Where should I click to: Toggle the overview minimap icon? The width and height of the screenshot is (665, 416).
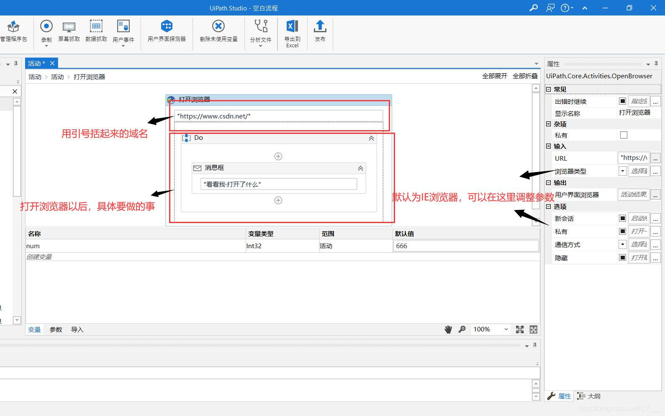tap(534, 329)
